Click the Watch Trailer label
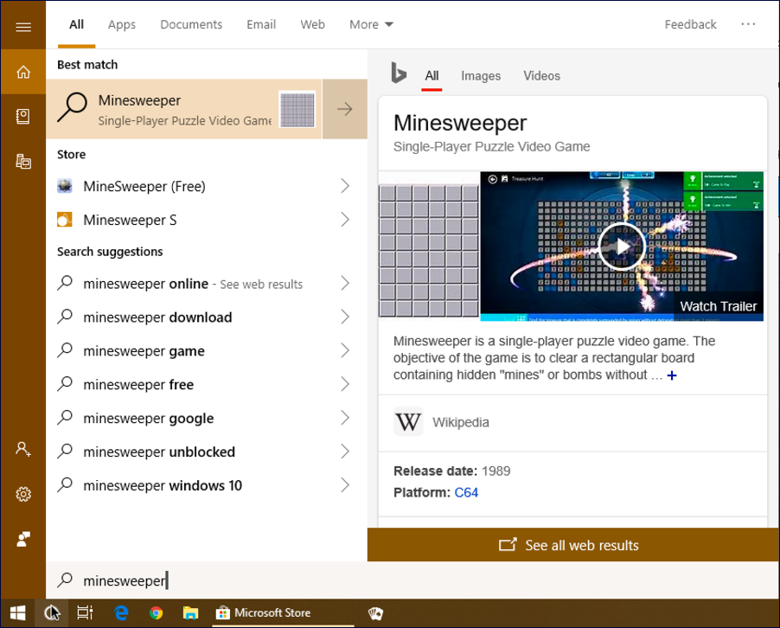Screen dimensions: 780x628 click(719, 306)
